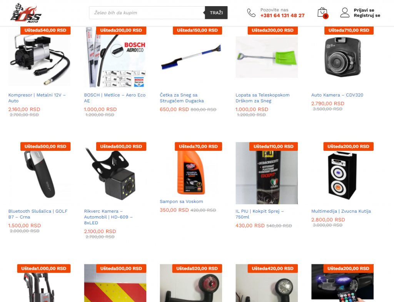View the green snow shovel product image
Viewport: 394px width, 302px height.
[x=267, y=57]
